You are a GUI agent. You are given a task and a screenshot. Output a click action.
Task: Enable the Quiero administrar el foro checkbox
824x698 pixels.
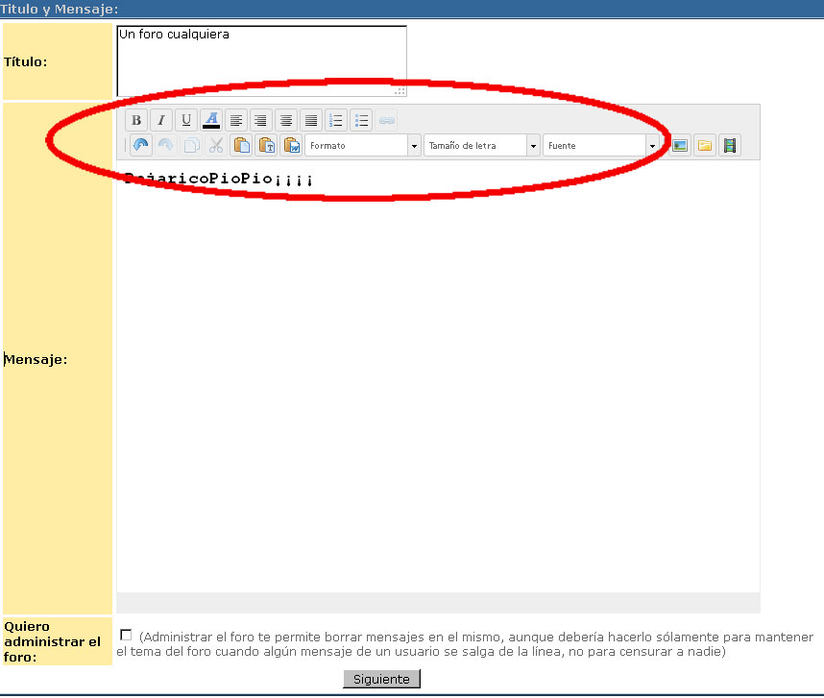126,636
